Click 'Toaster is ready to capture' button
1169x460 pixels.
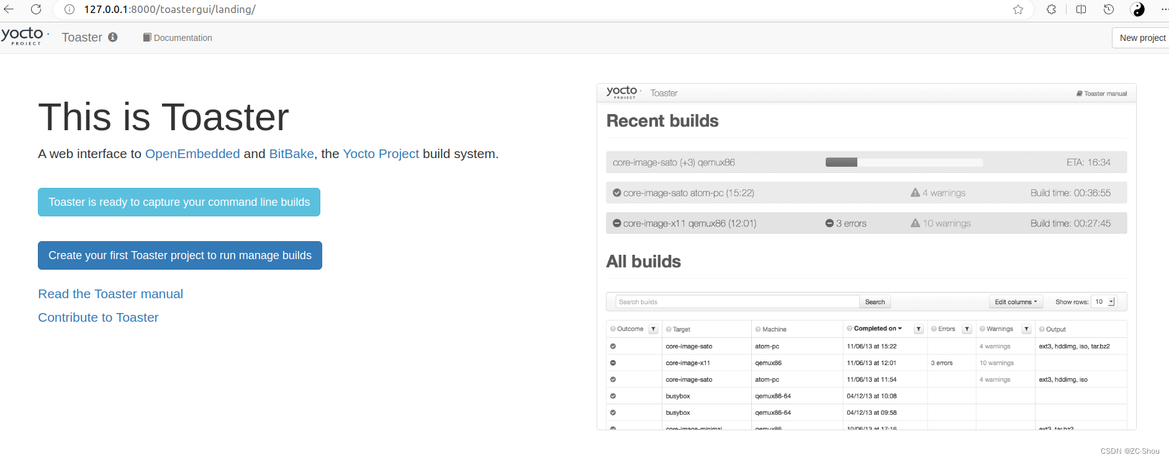pos(179,202)
